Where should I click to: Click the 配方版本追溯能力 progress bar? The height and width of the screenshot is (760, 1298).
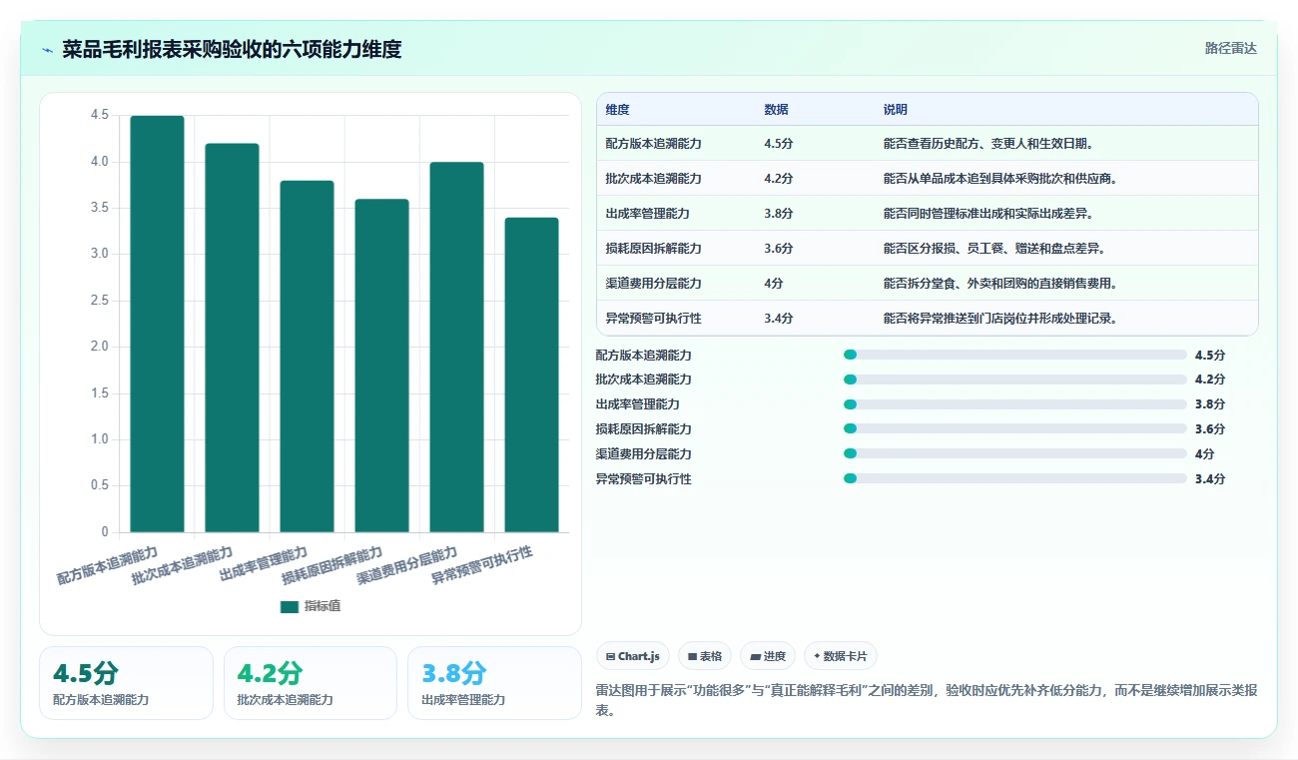click(x=1014, y=355)
